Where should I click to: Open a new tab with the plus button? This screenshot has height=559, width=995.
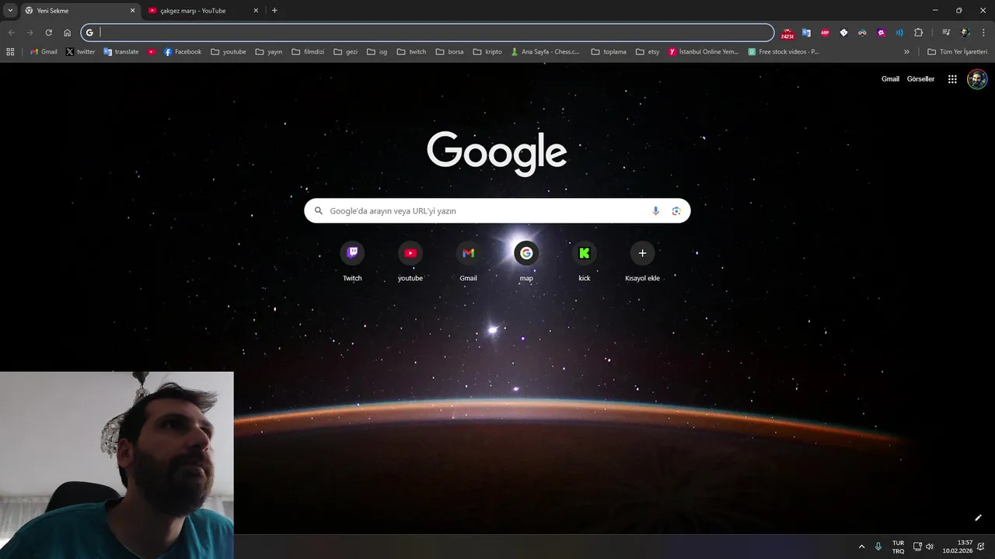(274, 11)
